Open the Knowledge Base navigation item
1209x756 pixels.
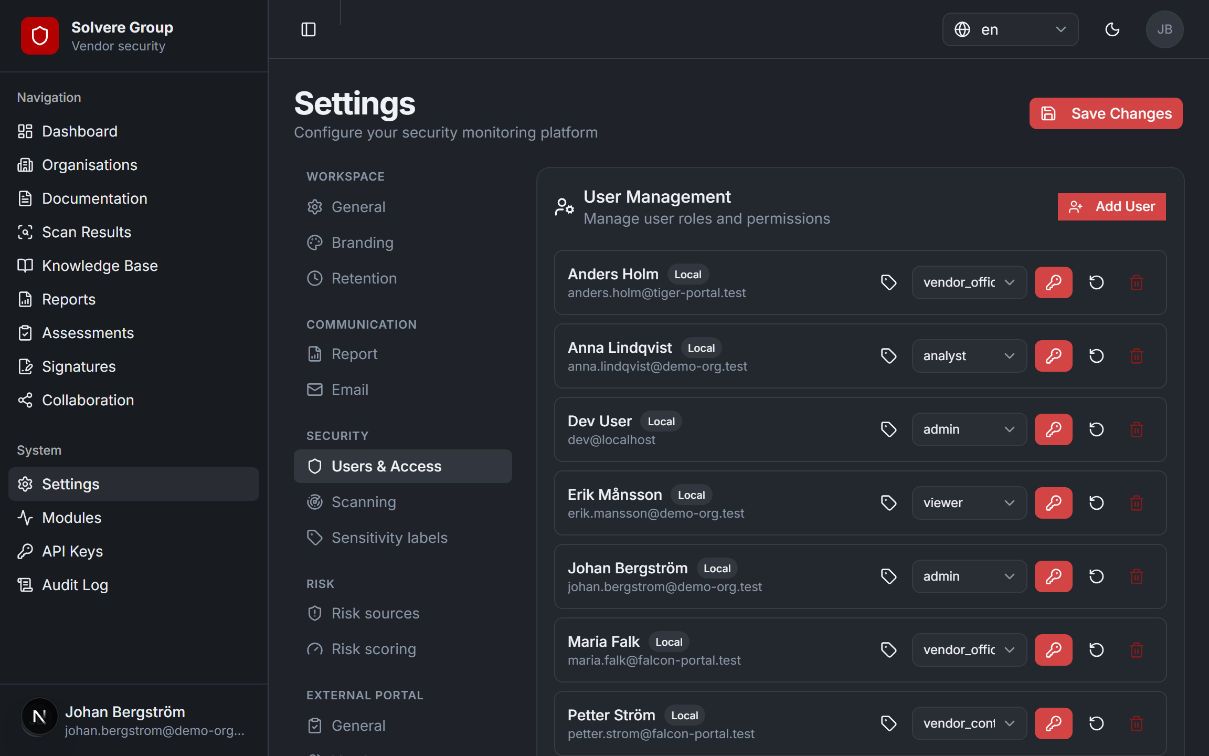coord(134,266)
